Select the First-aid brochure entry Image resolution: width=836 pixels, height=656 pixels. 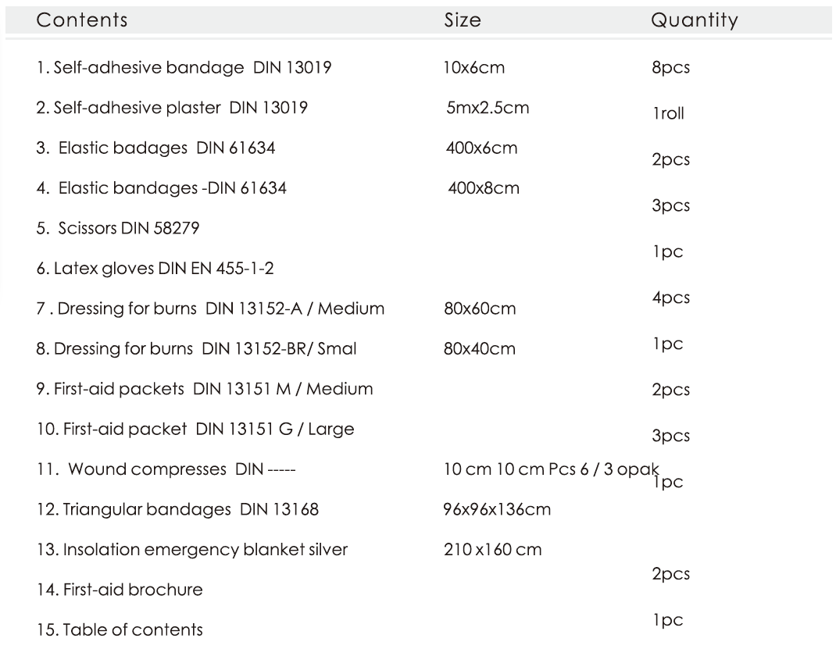120,590
